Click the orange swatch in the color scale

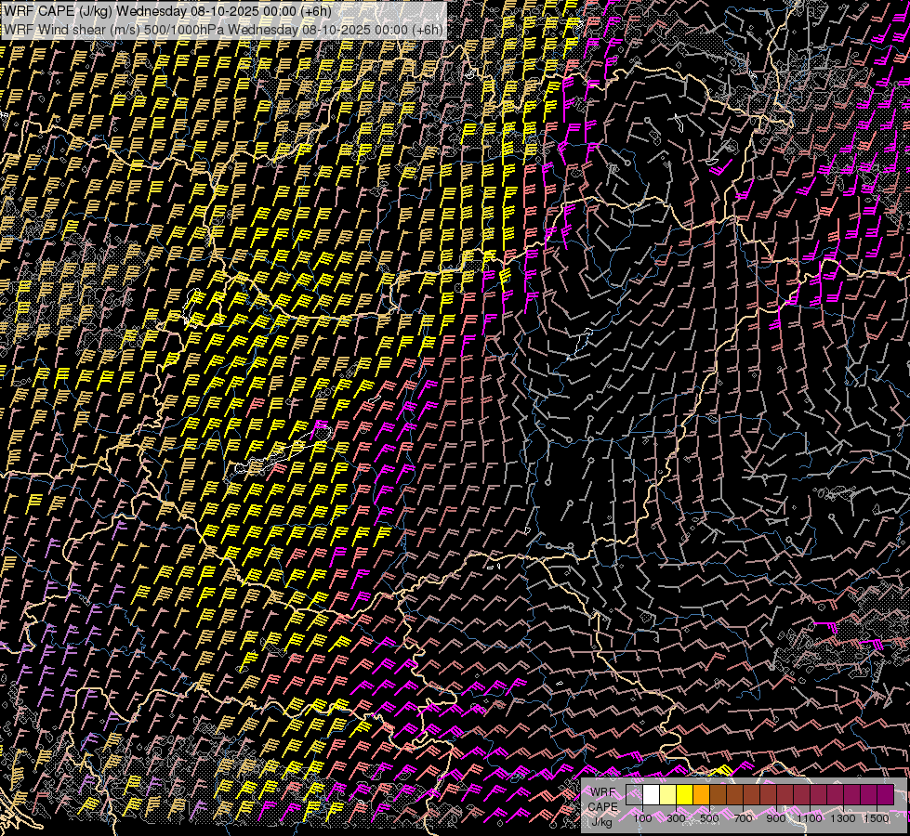702,795
